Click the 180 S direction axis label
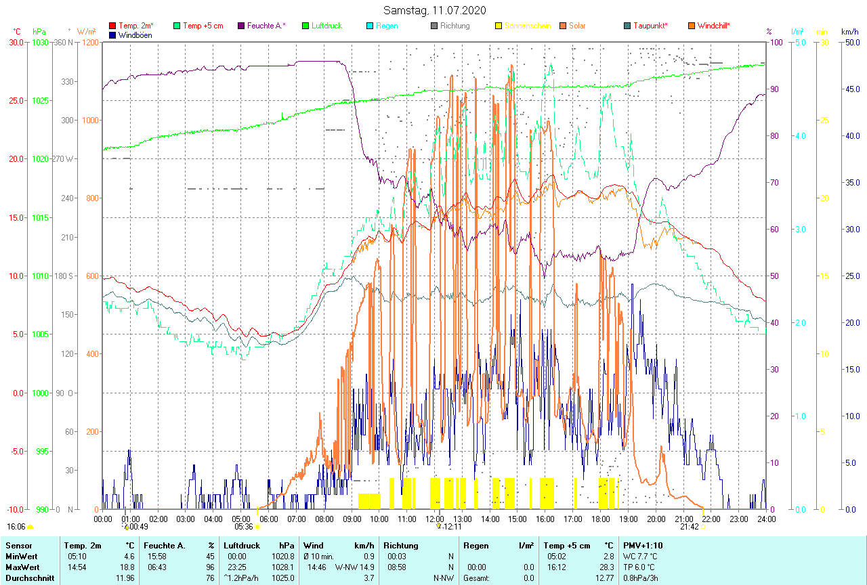The height and width of the screenshot is (585, 867). click(x=63, y=276)
